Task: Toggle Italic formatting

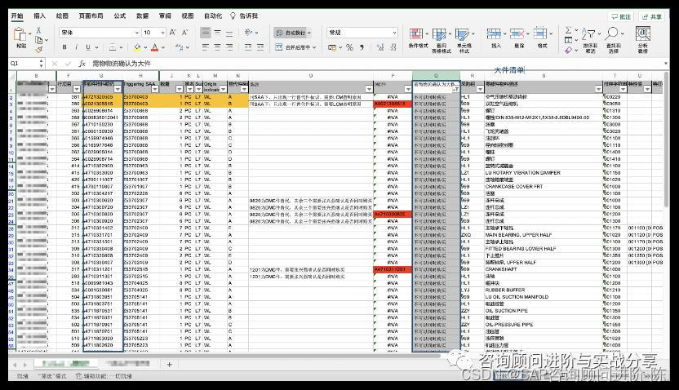Action: [76, 47]
